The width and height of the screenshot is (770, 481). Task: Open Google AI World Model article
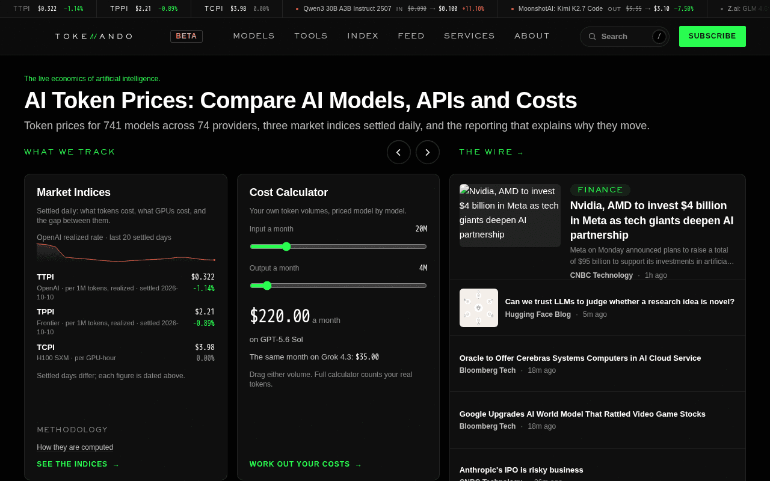(x=582, y=414)
